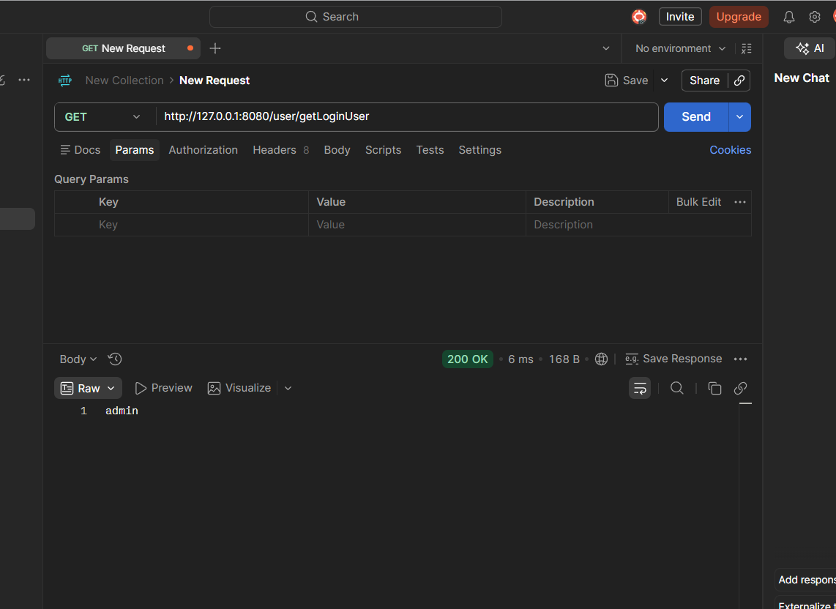Viewport: 836px width, 609px height.
Task: Copy the request link icon beside Share
Action: (739, 81)
